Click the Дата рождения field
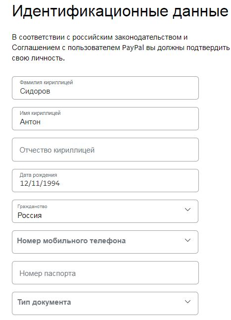Image resolution: width=231 pixels, height=320 pixels. [105, 180]
